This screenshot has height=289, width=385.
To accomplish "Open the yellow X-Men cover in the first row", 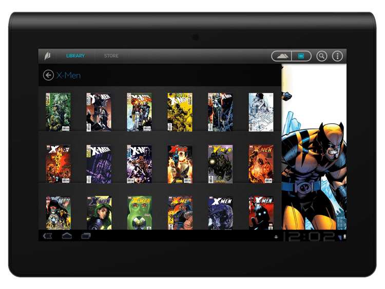I will [180, 112].
